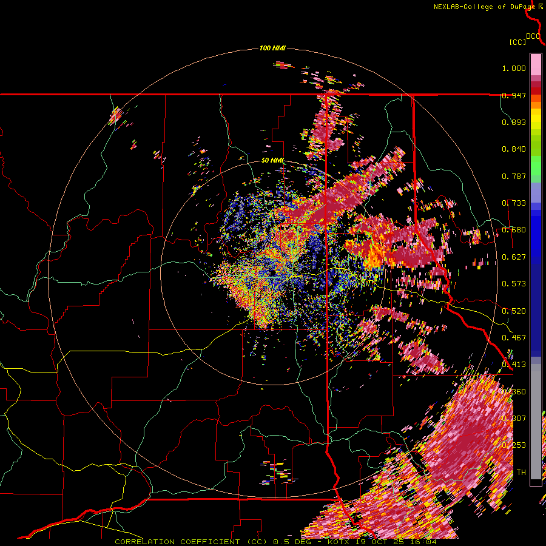Click the 0.733 scale value
This screenshot has width=546, height=546.
[x=514, y=203]
